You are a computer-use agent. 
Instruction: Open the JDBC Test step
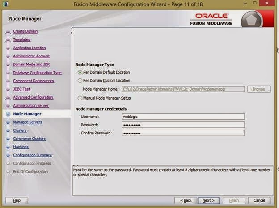[22, 89]
